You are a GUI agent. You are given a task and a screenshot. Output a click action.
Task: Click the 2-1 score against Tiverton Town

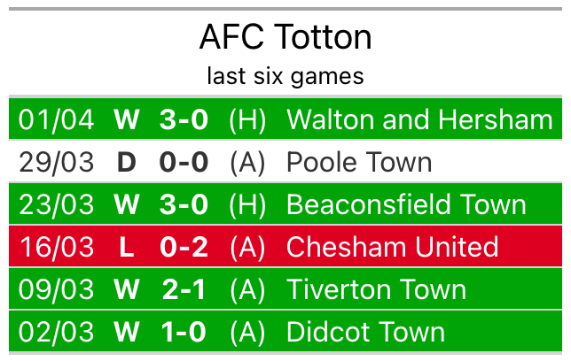[x=184, y=289]
